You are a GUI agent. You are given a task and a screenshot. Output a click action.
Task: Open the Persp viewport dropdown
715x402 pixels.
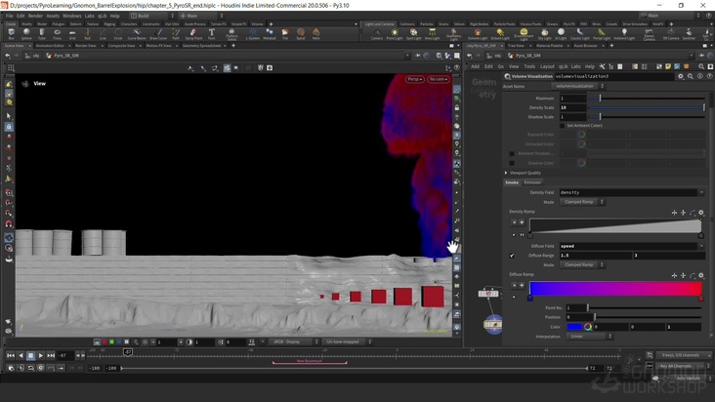[414, 79]
